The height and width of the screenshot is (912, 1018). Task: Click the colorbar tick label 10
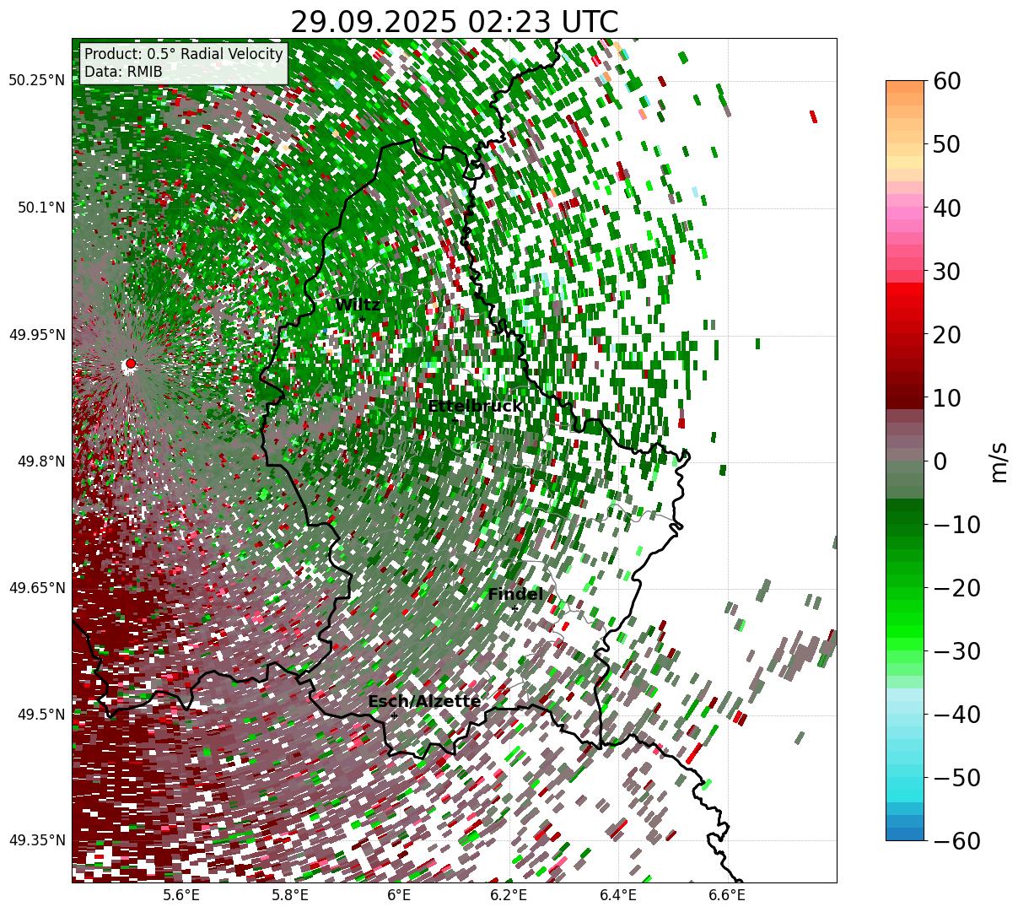(x=945, y=398)
